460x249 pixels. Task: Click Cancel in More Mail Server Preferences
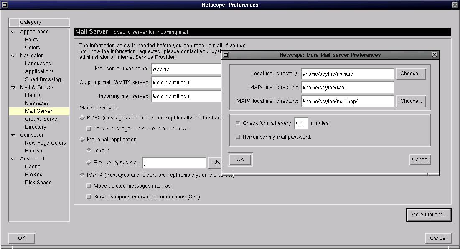(420, 159)
